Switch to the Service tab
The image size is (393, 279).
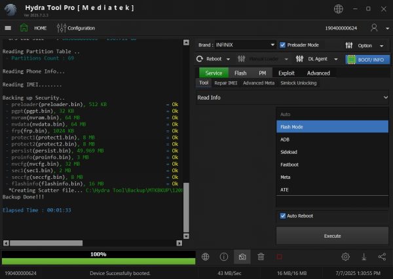click(x=214, y=73)
